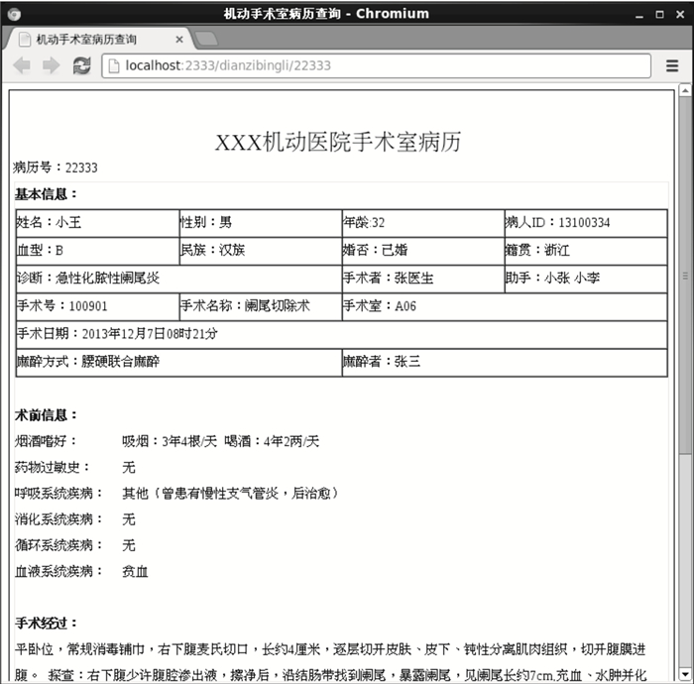Click the 消化系统疾病 label

pos(58,519)
